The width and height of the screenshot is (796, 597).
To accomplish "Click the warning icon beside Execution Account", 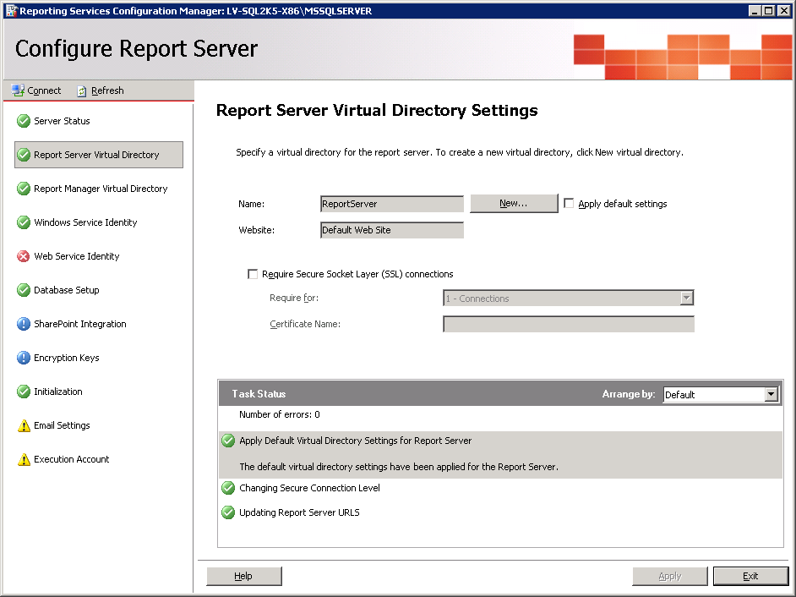I will click(x=24, y=459).
